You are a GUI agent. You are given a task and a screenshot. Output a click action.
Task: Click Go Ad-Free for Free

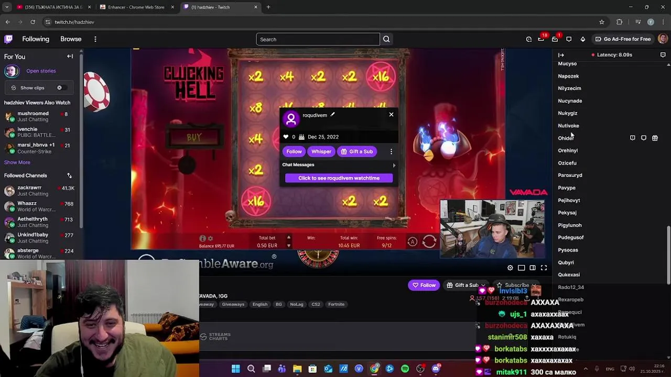click(623, 39)
